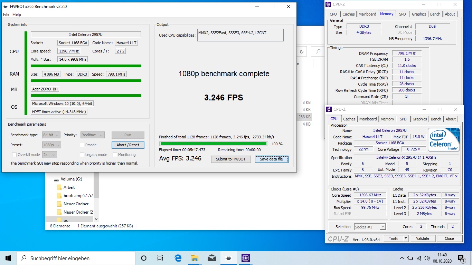472x265 pixels.
Task: Open Benchmark type 64-bit dropdown
Action: [51, 135]
